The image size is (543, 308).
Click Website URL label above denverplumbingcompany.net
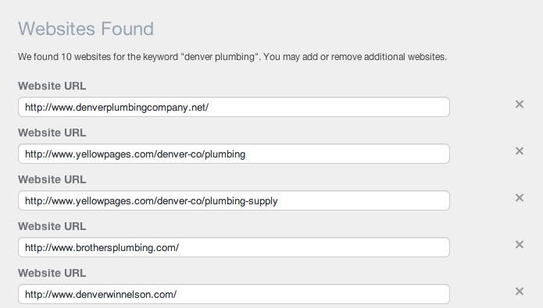[x=52, y=86]
